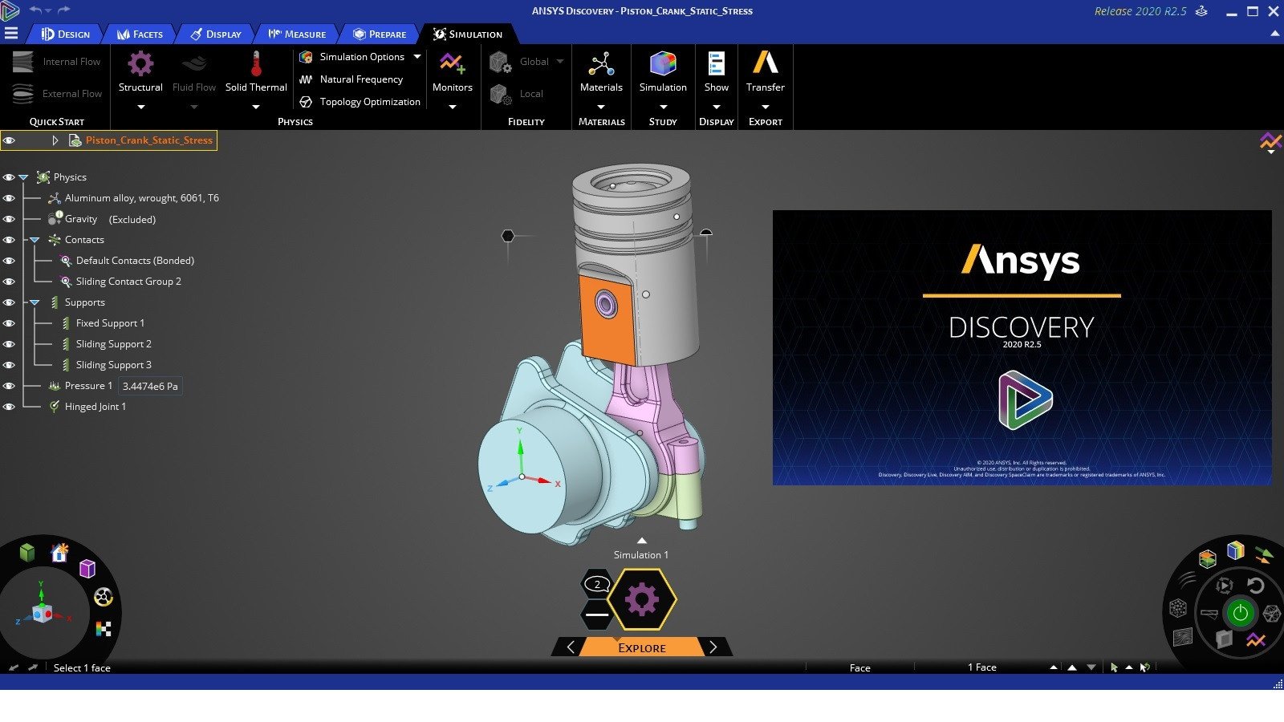Click the green and orange arrows vector icon
The width and height of the screenshot is (1284, 722).
point(1264,555)
